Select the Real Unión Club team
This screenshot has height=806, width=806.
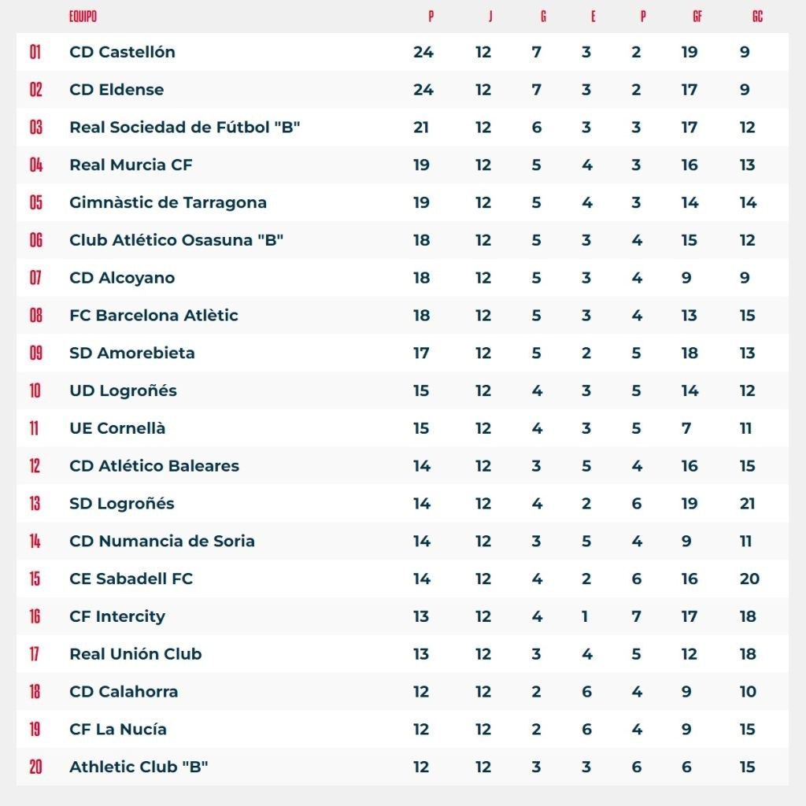[x=135, y=654]
